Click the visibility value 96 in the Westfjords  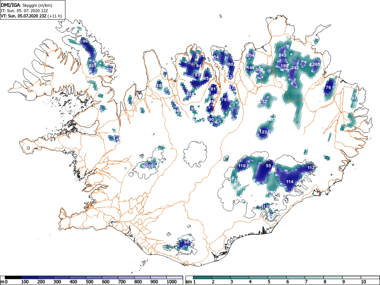tap(85, 41)
